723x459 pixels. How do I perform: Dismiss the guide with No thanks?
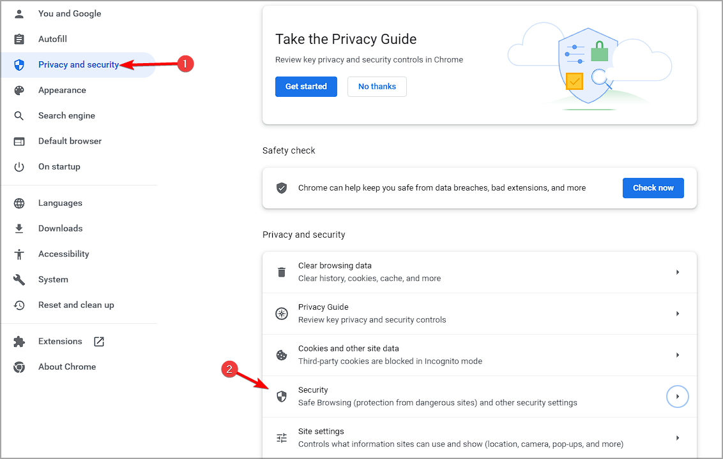coord(377,87)
